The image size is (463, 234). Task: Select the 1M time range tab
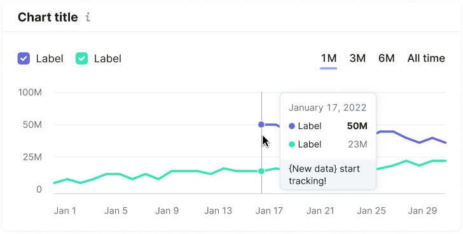(x=329, y=59)
